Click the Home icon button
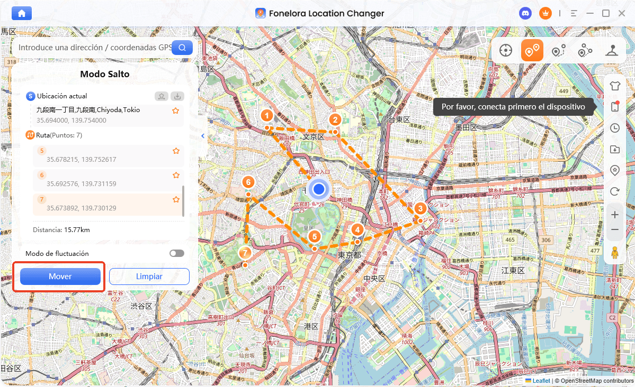This screenshot has height=387, width=635. (22, 13)
